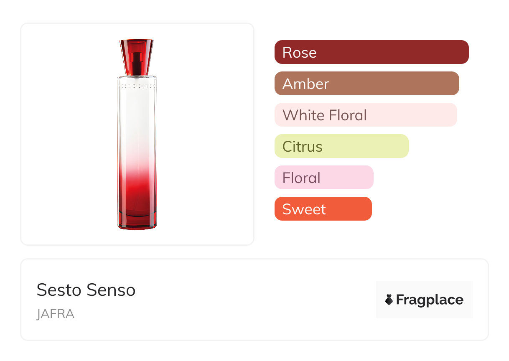Select the pink Floral accord bar

pos(323,178)
